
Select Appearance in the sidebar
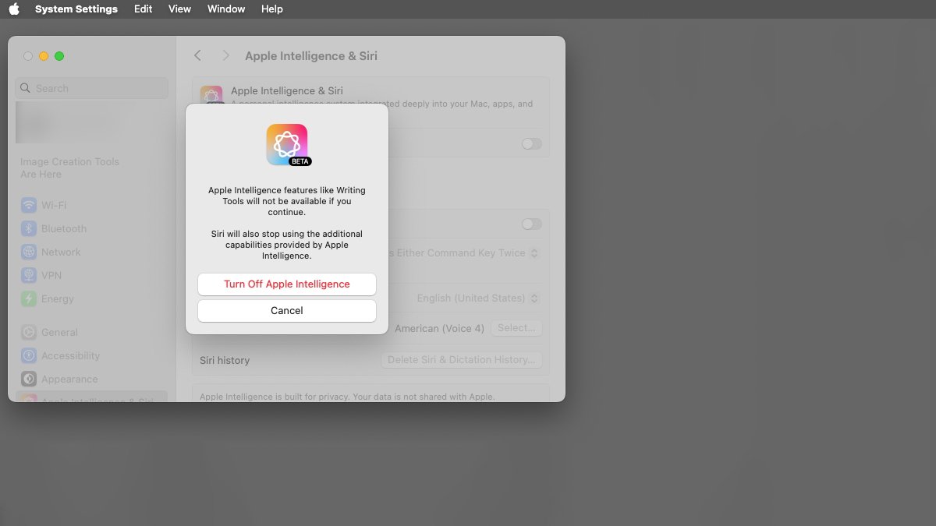92,379
